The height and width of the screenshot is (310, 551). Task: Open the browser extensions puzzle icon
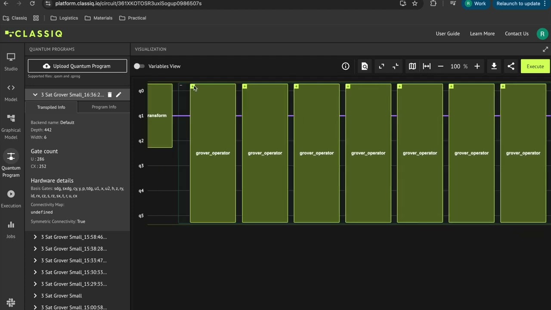click(433, 3)
